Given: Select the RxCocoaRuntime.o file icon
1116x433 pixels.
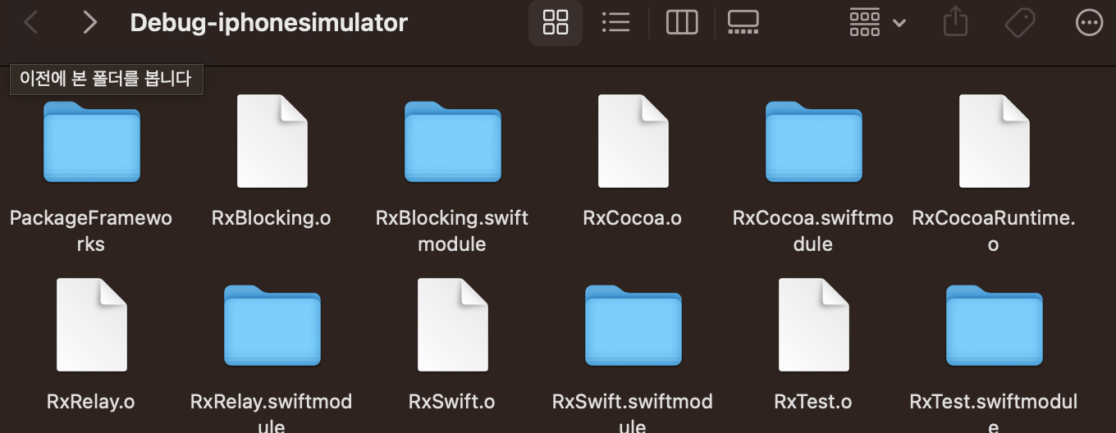Looking at the screenshot, I should click(994, 141).
